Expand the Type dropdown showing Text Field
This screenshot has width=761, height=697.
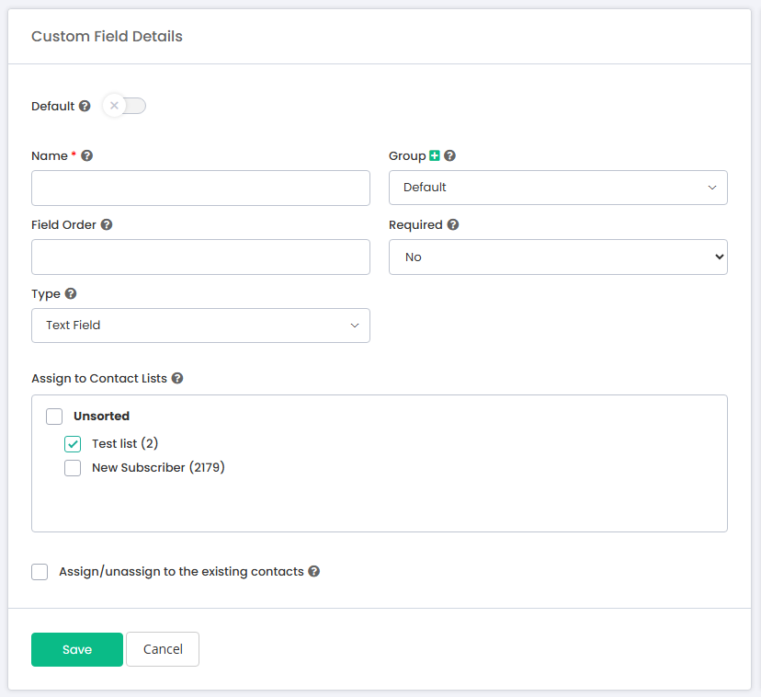[201, 326]
